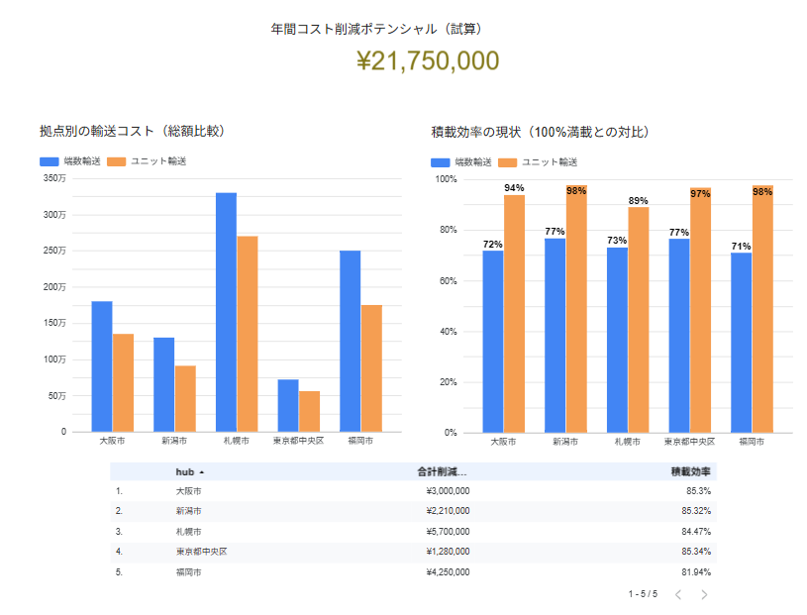This screenshot has height=615, width=807.
Task: Click the ¥21,750,000 scorecard value
Action: 427,61
